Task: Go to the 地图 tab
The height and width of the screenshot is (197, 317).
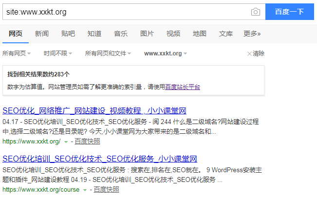Action: click(200, 34)
